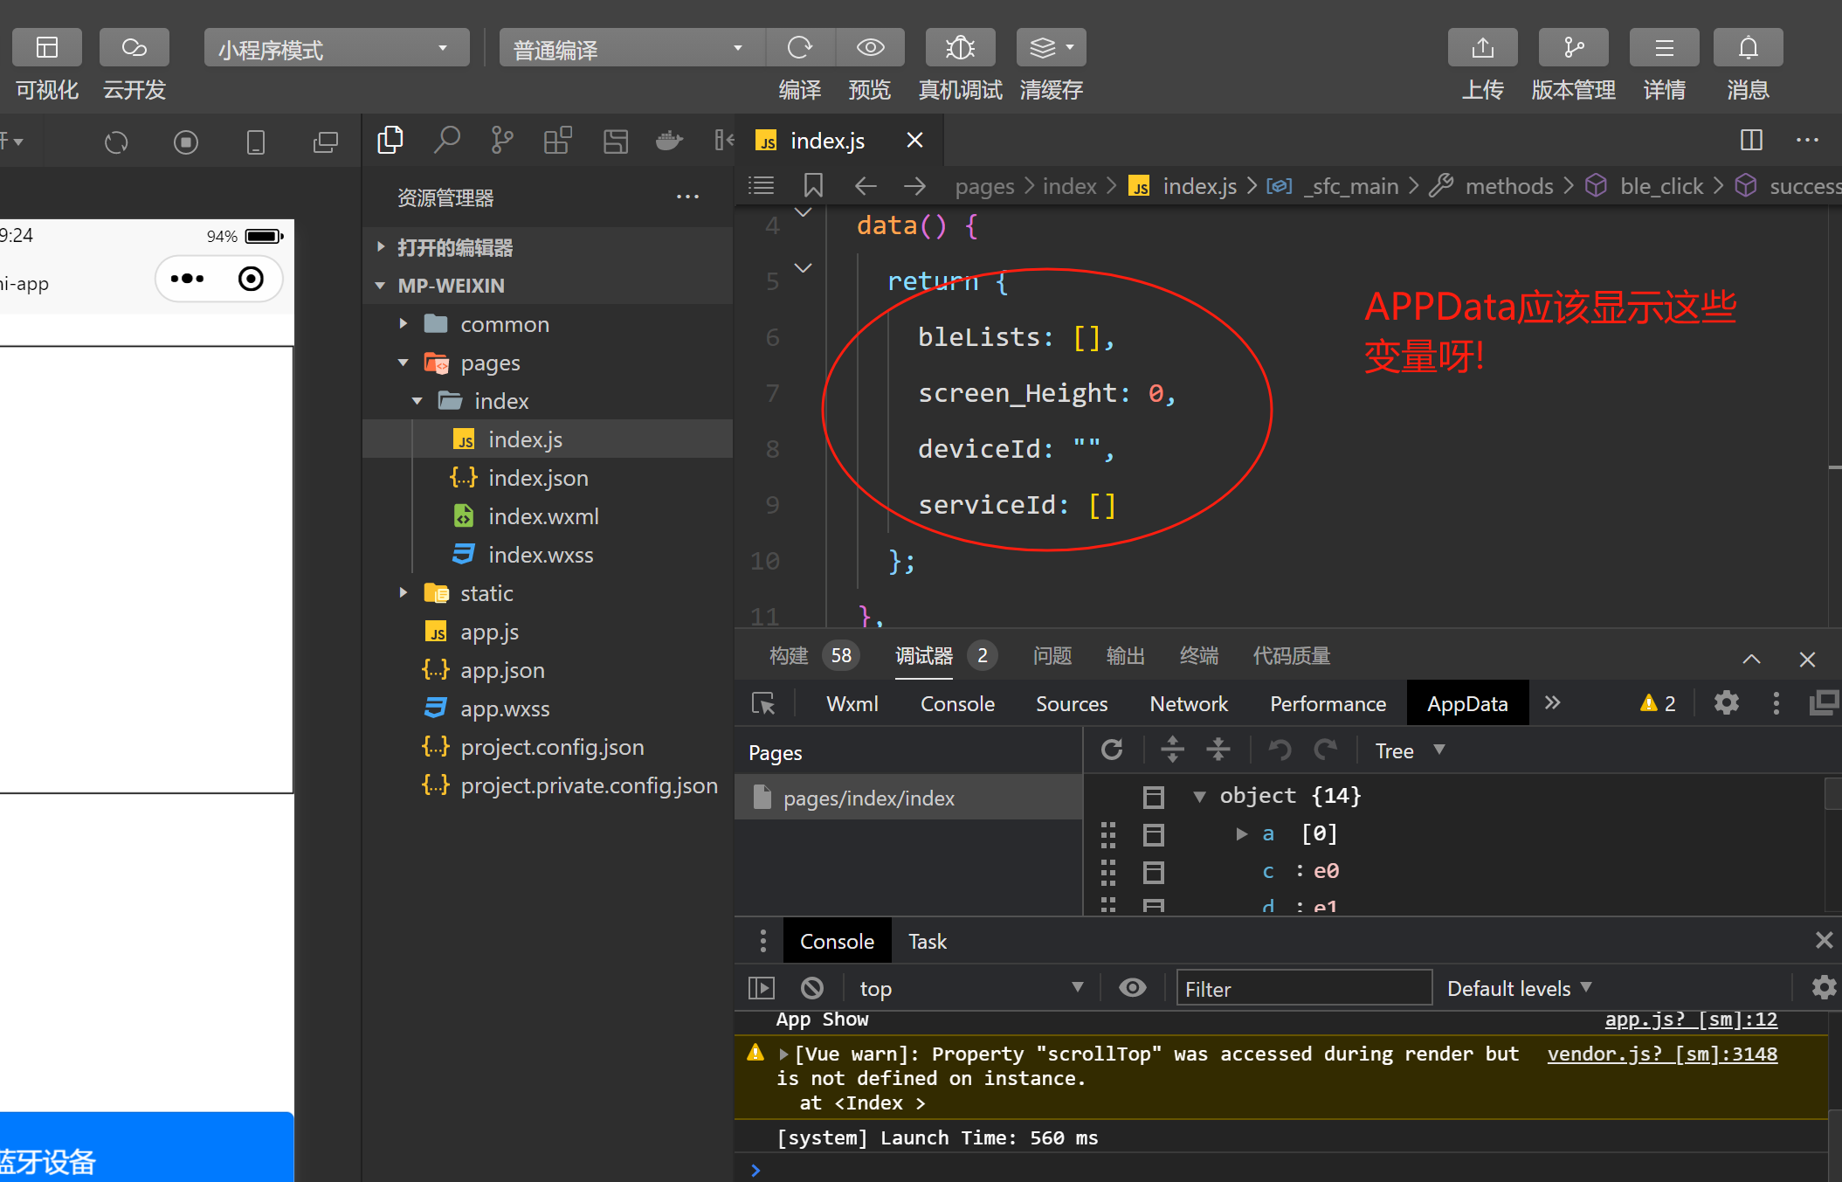Open the vendor.js source link
The image size is (1842, 1182).
tap(1661, 1054)
